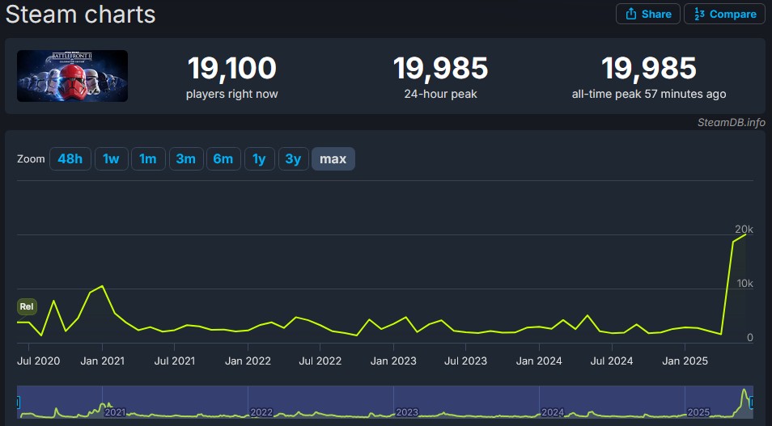Set chart zoom to 48h
Image resolution: width=772 pixels, height=426 pixels.
[x=70, y=159]
